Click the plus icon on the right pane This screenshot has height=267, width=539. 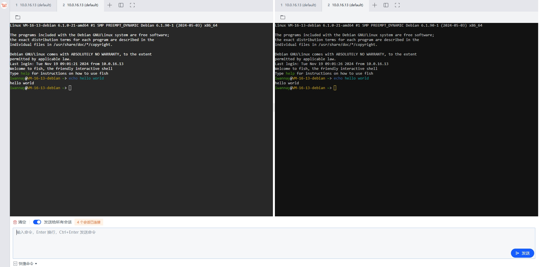pos(375,5)
